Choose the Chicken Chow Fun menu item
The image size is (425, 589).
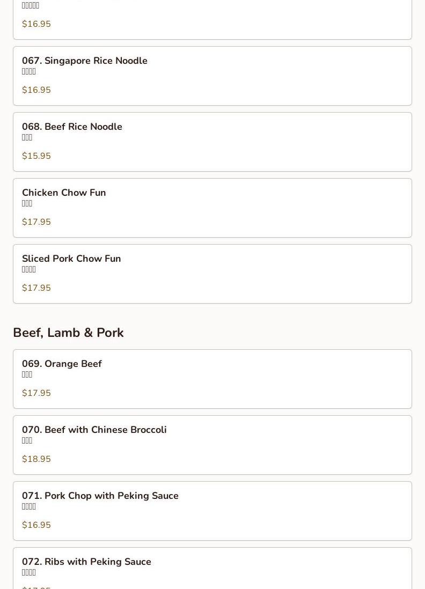[64, 193]
